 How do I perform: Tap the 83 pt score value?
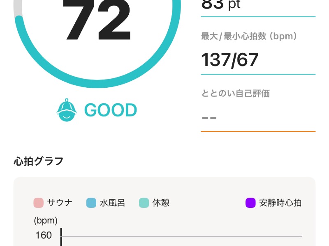(x=221, y=5)
